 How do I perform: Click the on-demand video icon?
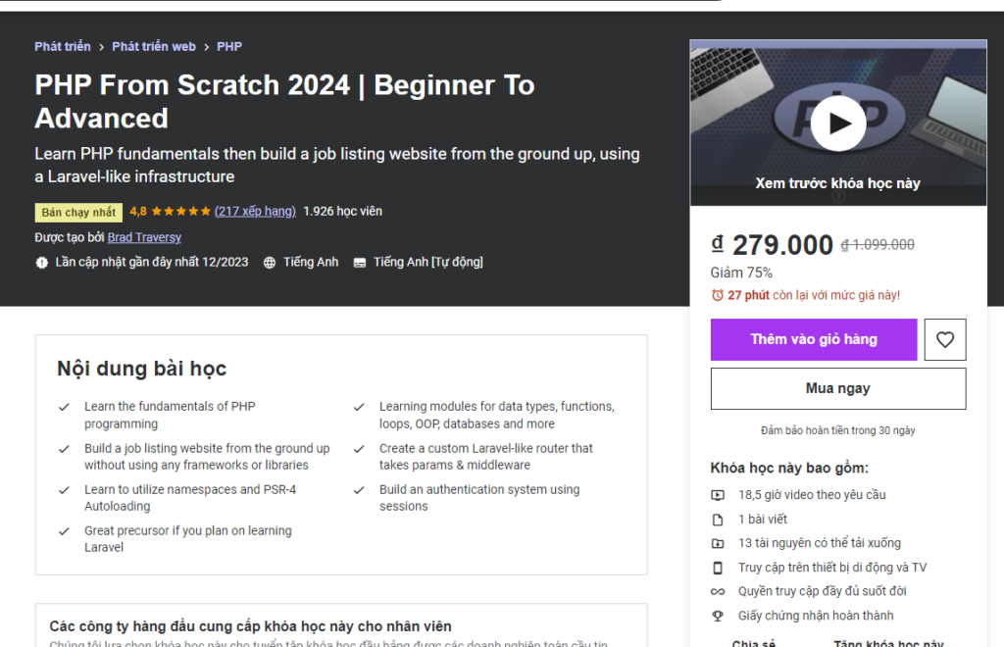(x=718, y=495)
